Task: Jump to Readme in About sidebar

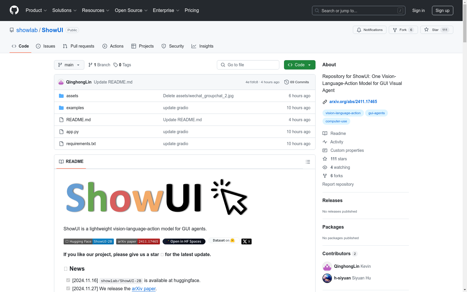Action: (334, 133)
